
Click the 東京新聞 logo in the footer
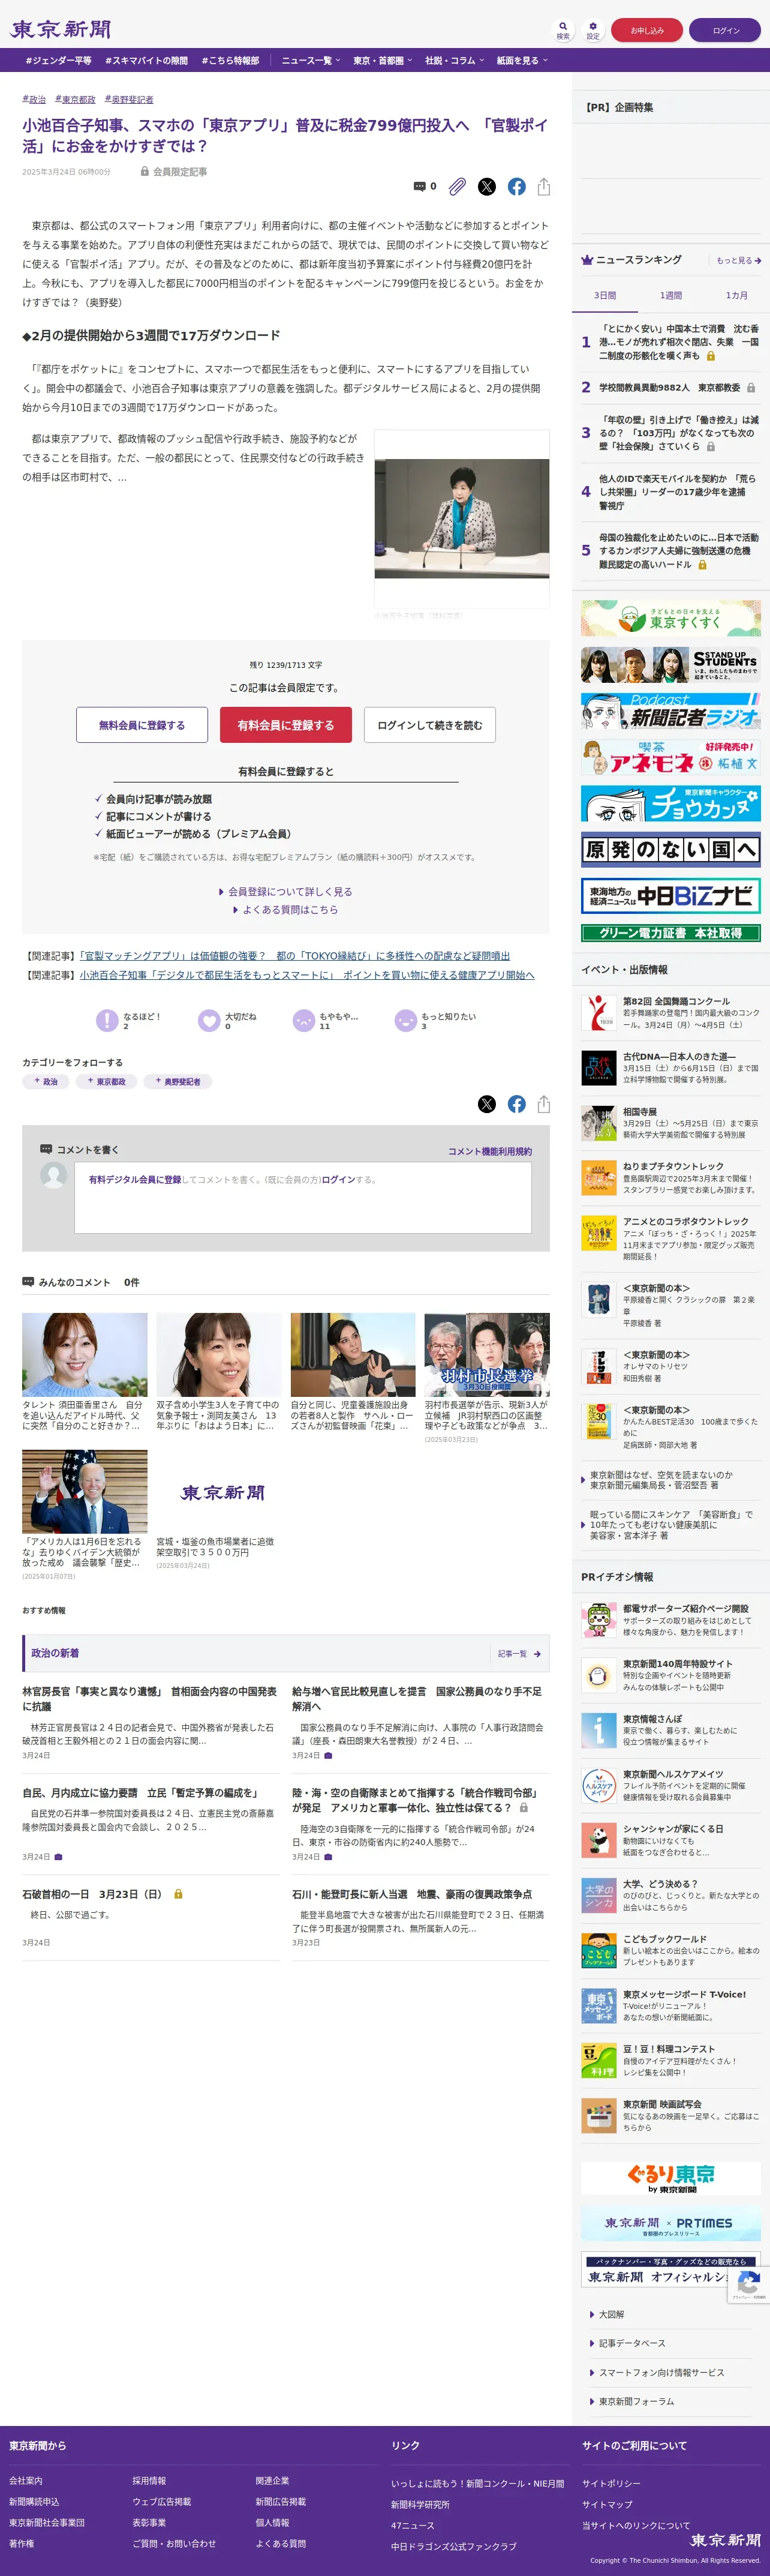coord(725,2539)
